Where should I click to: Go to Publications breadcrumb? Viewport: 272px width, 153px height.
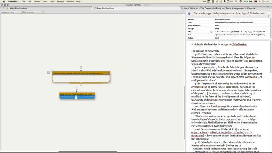pos(29,12)
